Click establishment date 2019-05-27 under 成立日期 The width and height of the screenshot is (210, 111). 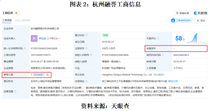click(108, 42)
